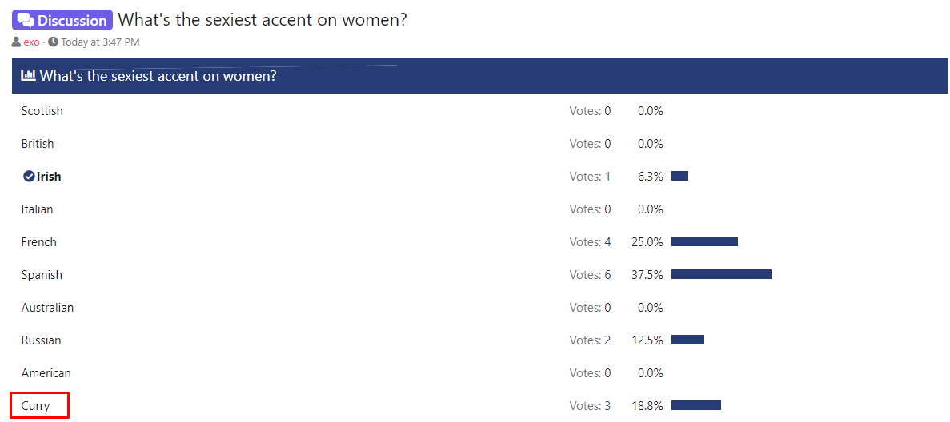Image resolution: width=950 pixels, height=422 pixels.
Task: Select the Italian poll option
Action: [x=37, y=209]
